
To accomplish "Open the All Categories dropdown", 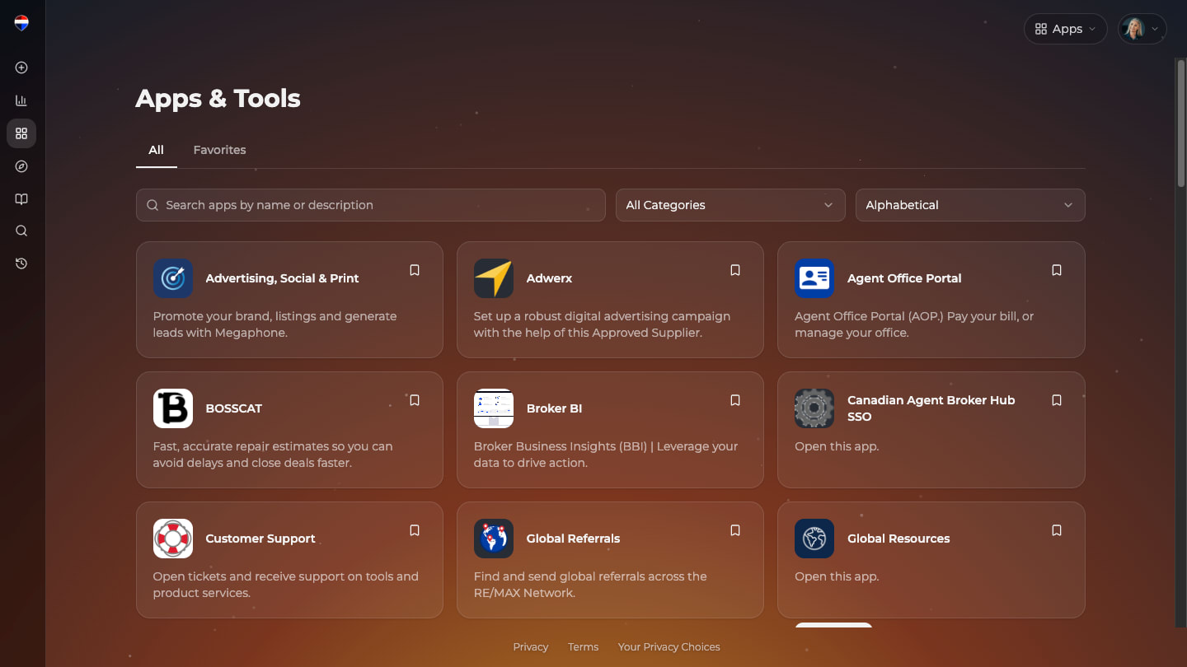I will click(x=730, y=205).
